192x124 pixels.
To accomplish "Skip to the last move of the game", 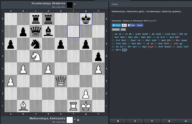I will tap(169, 121).
